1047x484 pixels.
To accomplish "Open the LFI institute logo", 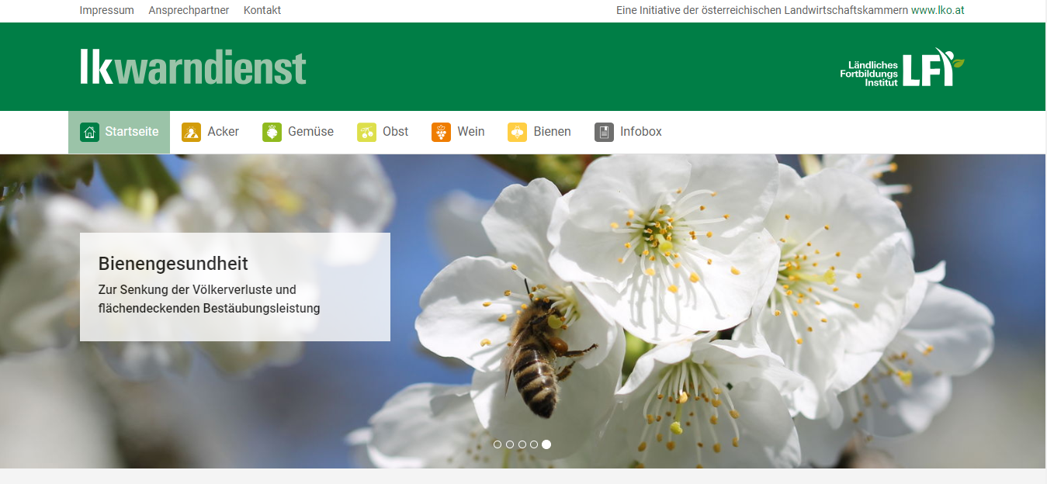I will click(902, 67).
